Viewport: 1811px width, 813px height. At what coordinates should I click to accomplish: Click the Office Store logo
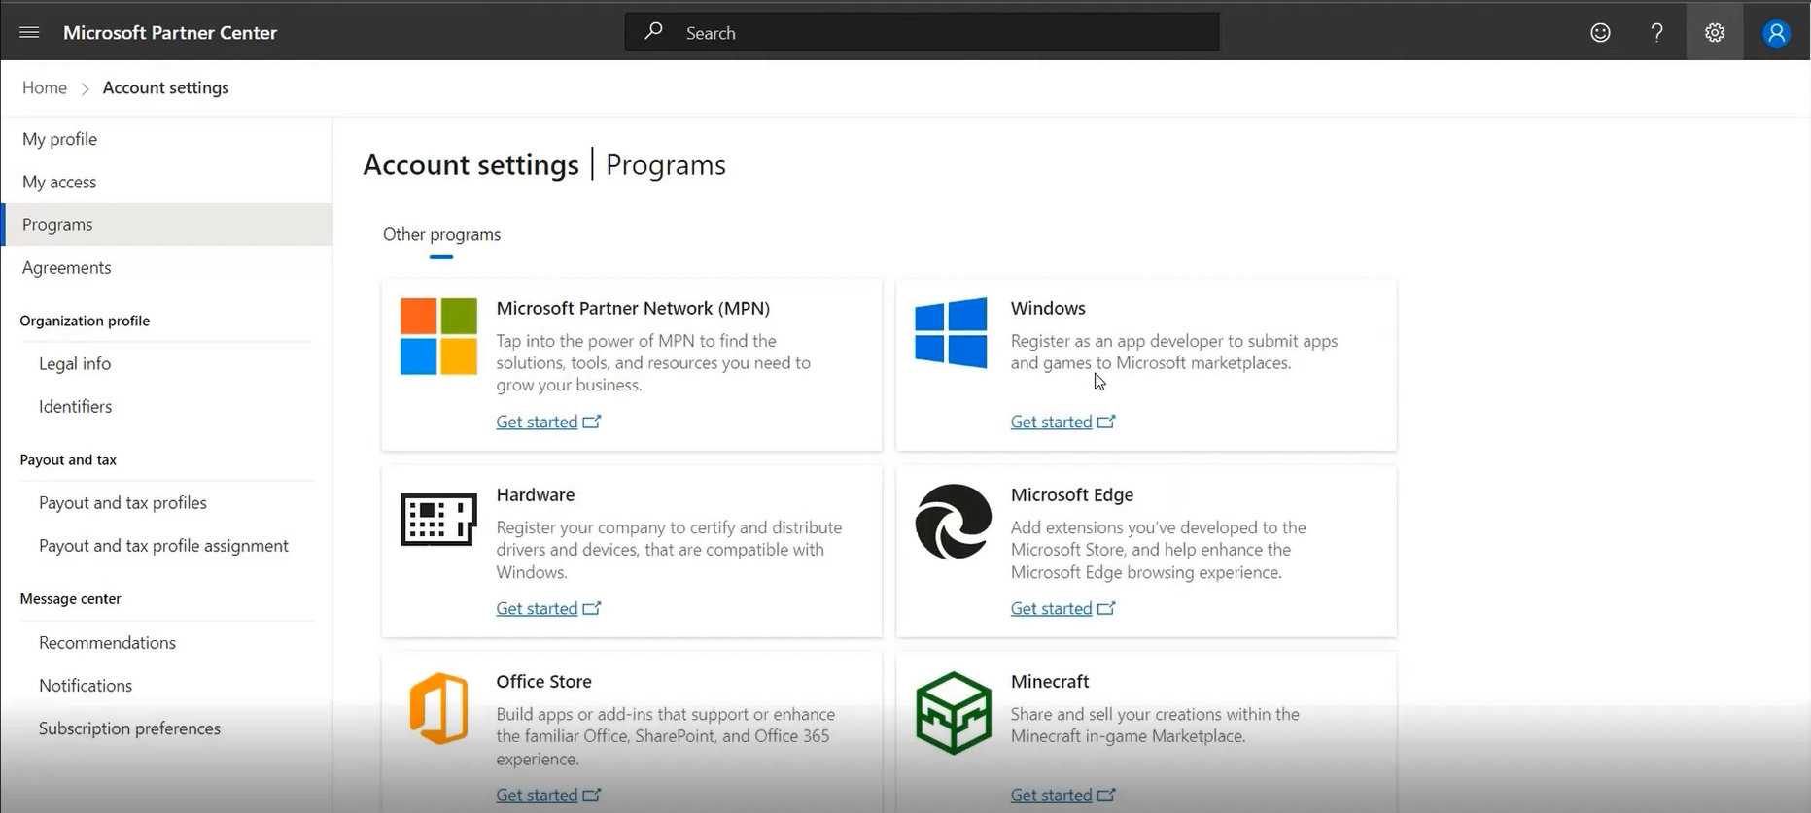tap(438, 708)
